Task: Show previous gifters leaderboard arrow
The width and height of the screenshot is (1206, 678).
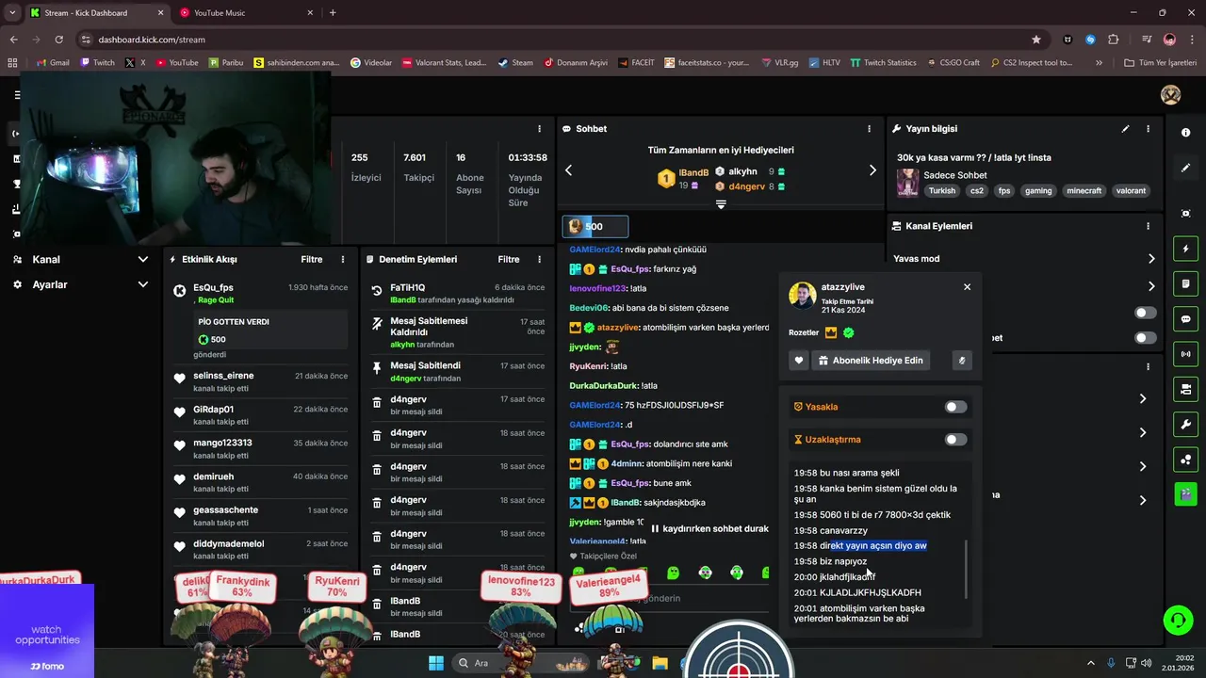Action: [x=568, y=170]
